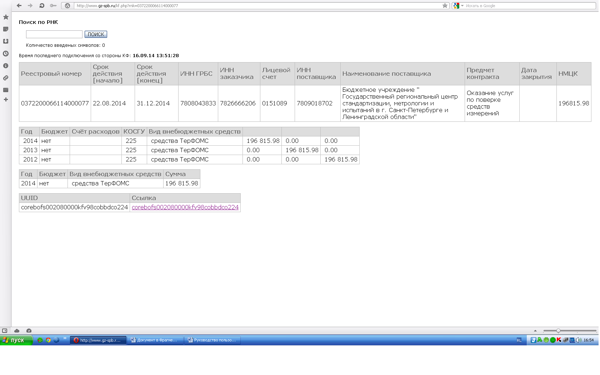Image resolution: width=600 pixels, height=375 pixels.
Task: Click the Сумма value 196 815.98
Action: (x=182, y=183)
